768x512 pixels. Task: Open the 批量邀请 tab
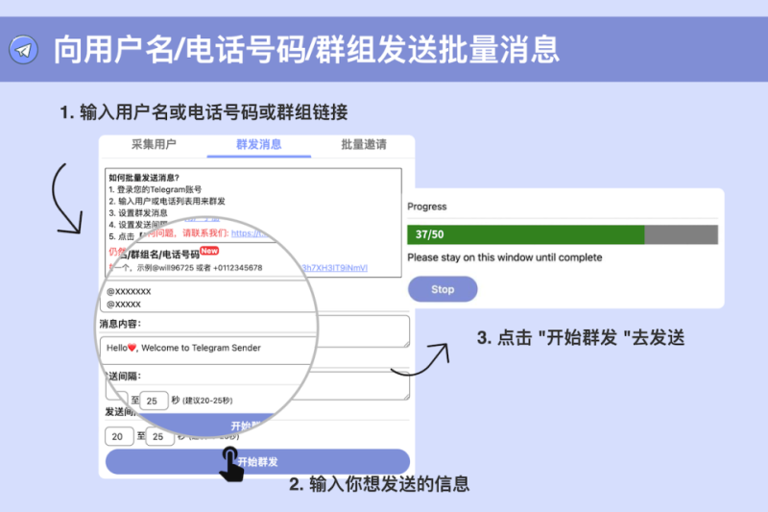point(364,144)
